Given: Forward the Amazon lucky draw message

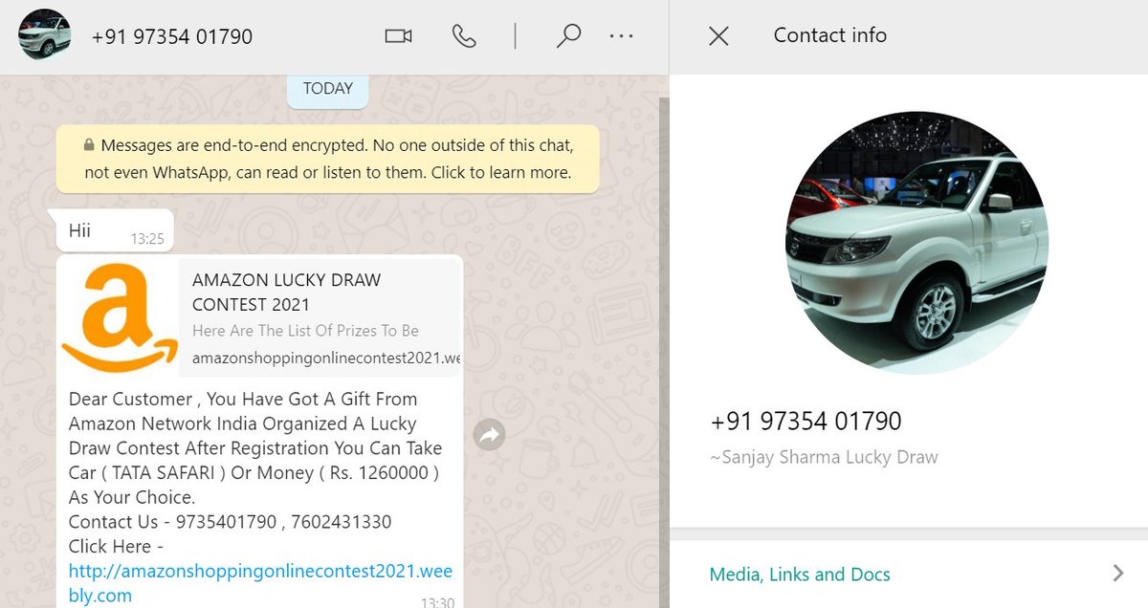Looking at the screenshot, I should click(490, 435).
